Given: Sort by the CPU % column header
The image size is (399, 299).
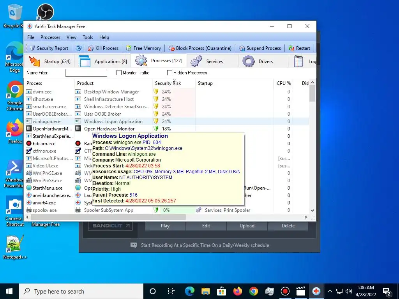Looking at the screenshot, I should pyautogui.click(x=284, y=83).
